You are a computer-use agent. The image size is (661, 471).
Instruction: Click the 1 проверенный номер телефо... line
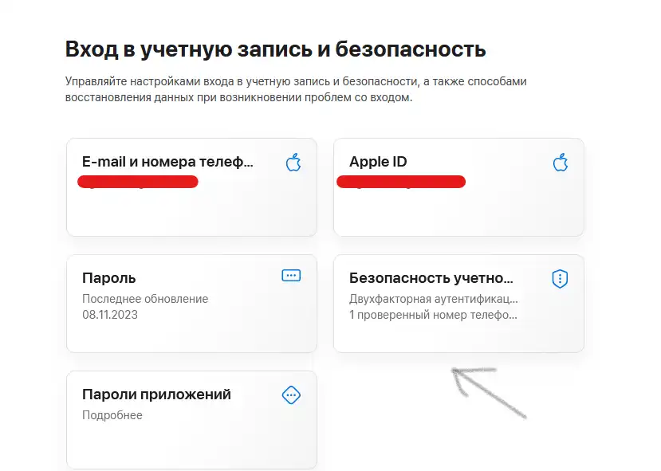coord(433,315)
